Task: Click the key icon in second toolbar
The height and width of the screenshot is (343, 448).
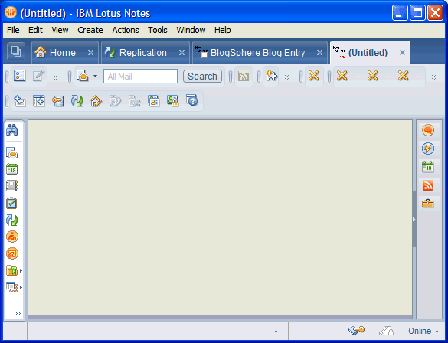Action: (x=57, y=101)
